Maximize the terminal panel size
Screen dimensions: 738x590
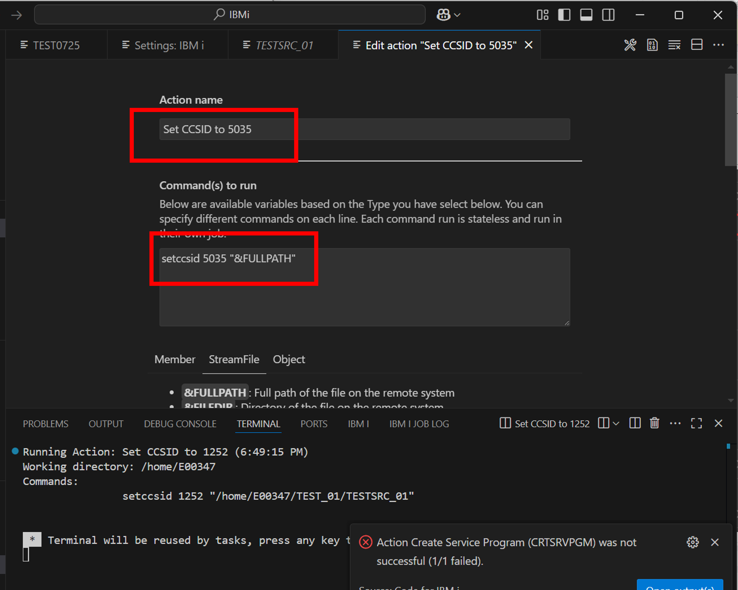(696, 423)
